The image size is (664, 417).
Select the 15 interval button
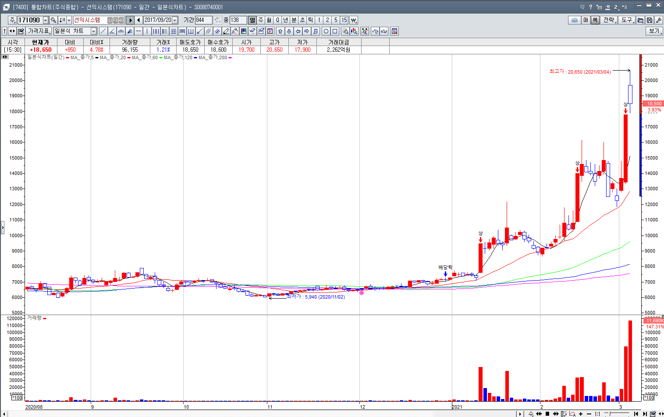pyautogui.click(x=344, y=20)
